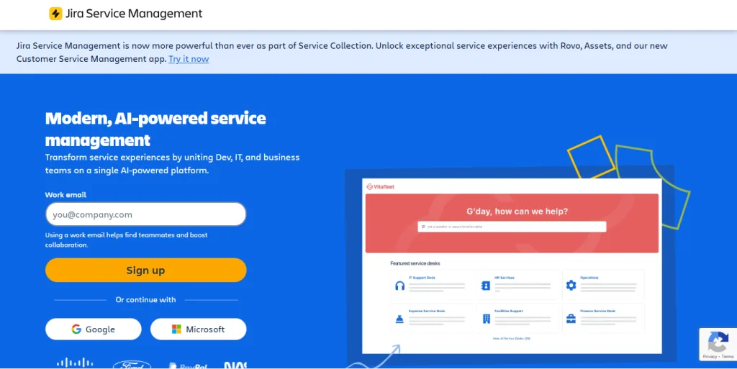Click the Google 'G' logo icon

(76, 329)
